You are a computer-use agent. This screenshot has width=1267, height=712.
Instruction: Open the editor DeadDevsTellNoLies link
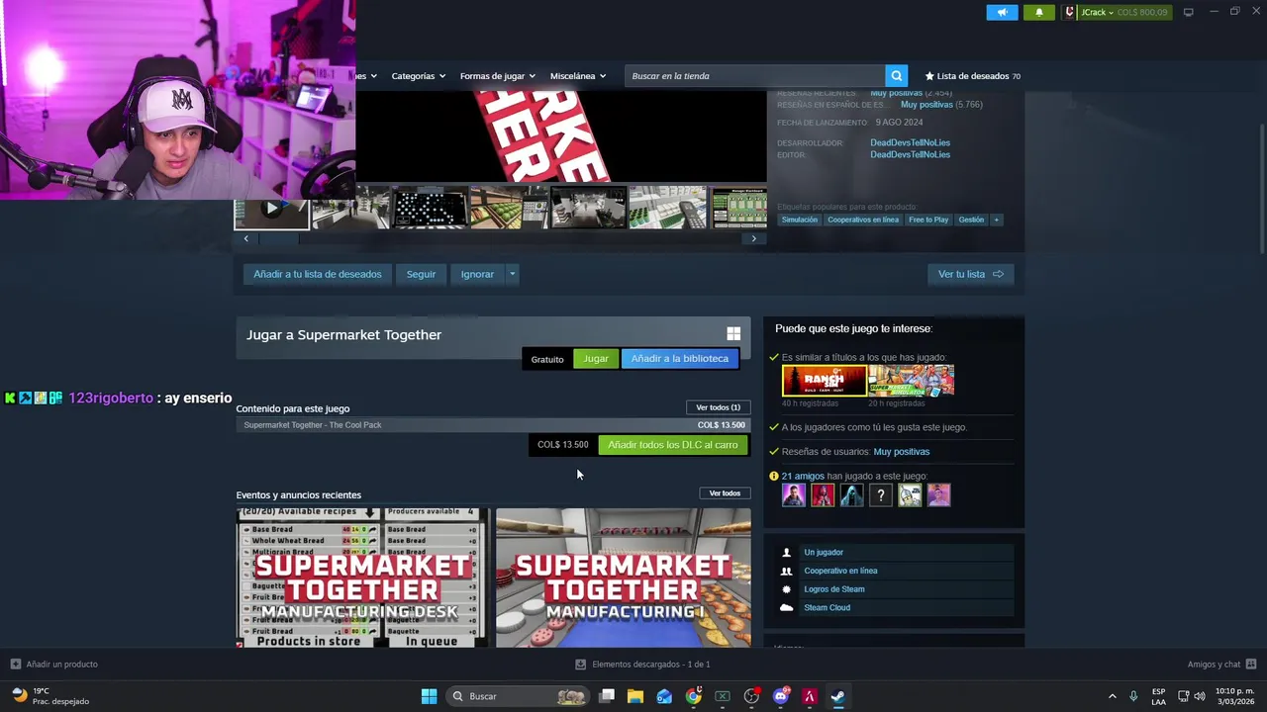click(910, 154)
